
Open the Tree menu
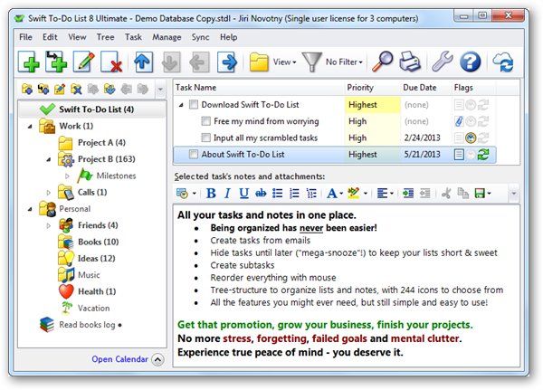105,37
